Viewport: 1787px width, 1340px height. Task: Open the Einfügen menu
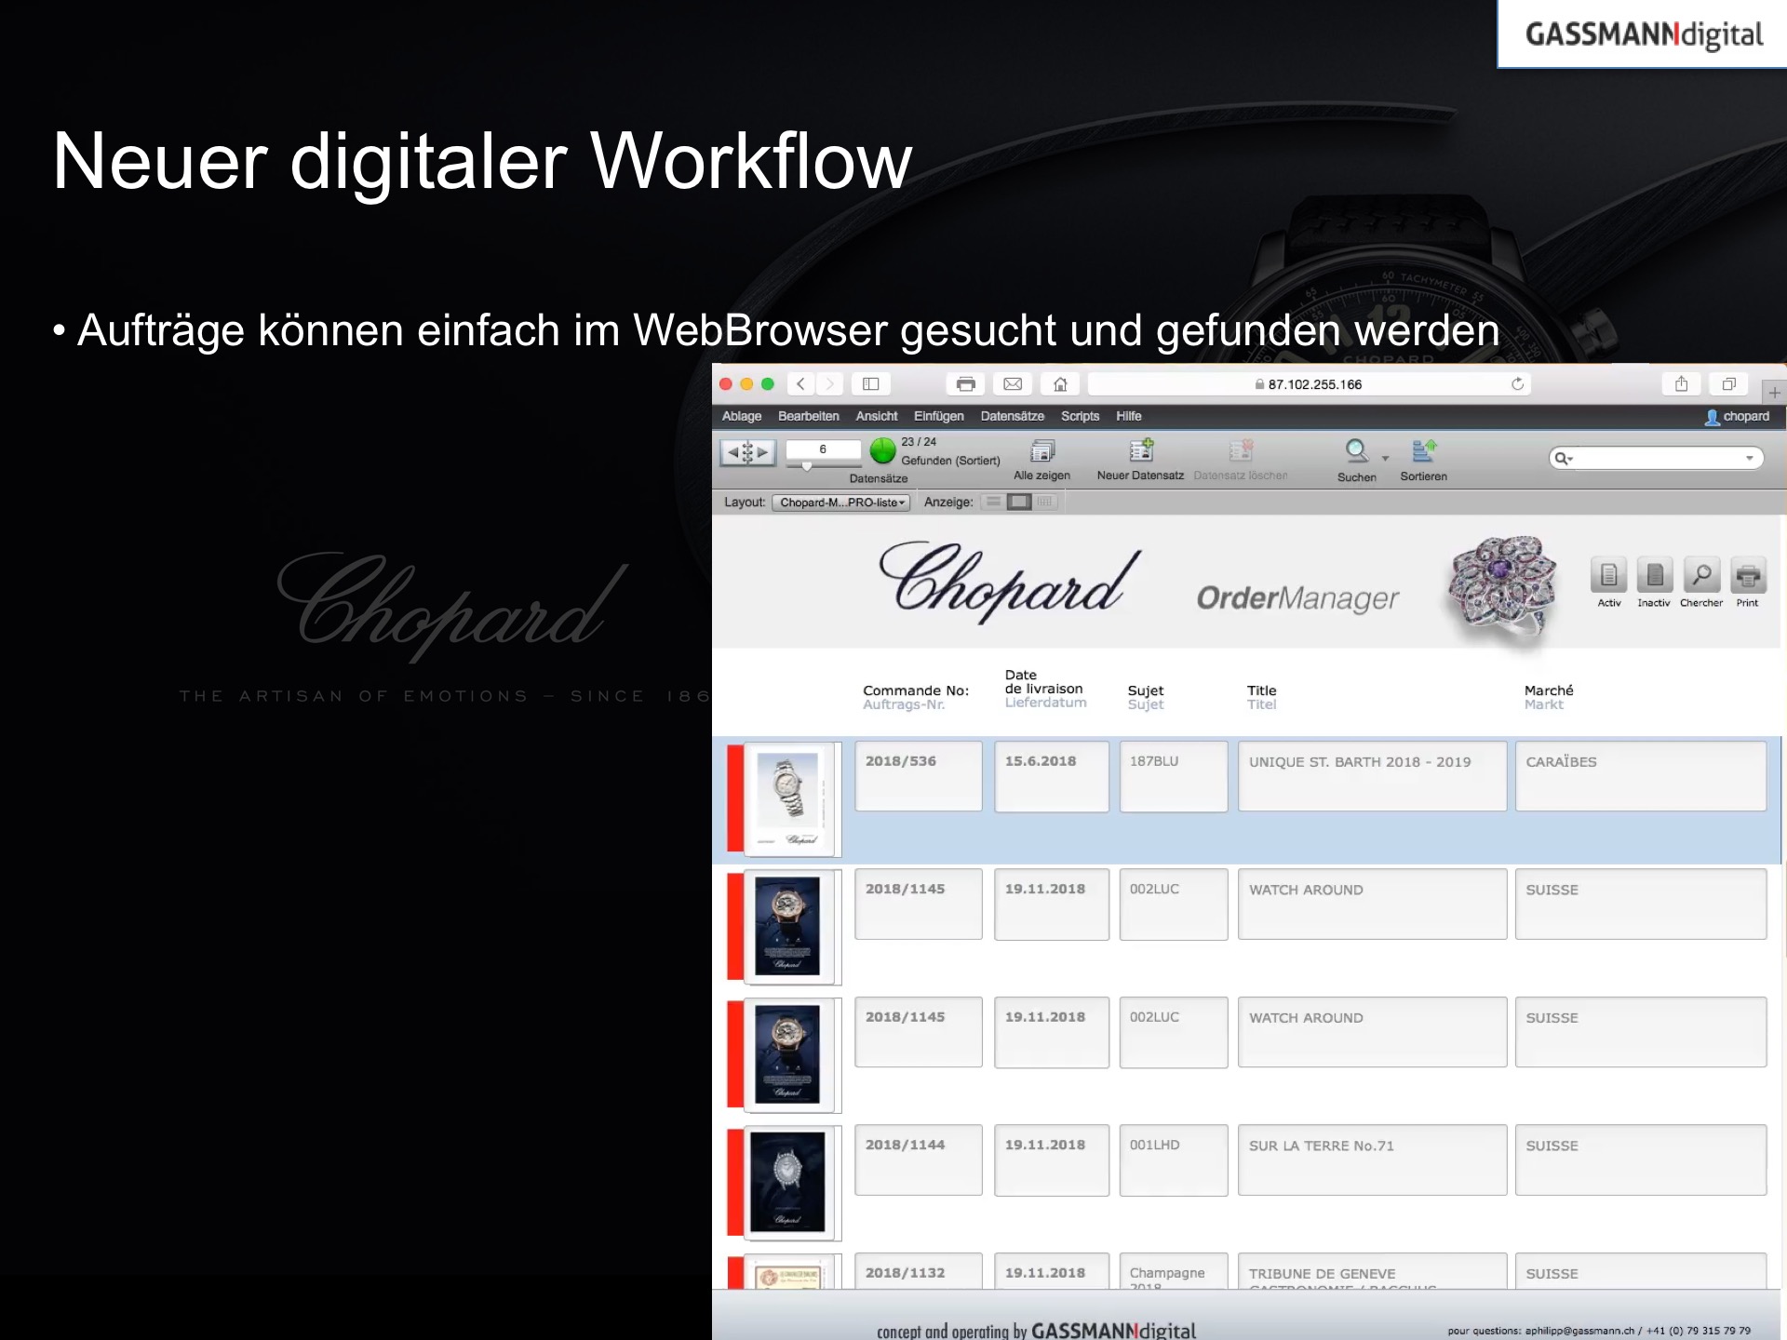point(938,416)
